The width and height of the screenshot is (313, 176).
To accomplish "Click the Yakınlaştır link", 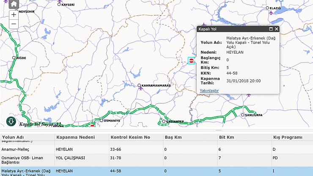I will 209,90.
